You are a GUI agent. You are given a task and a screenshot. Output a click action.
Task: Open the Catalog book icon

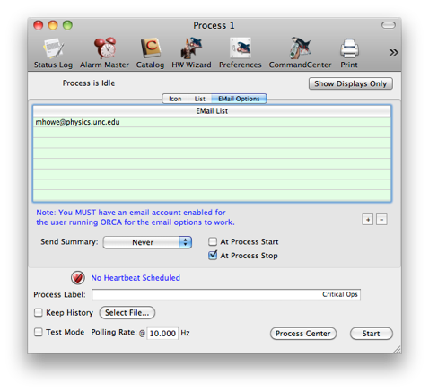pyautogui.click(x=151, y=48)
